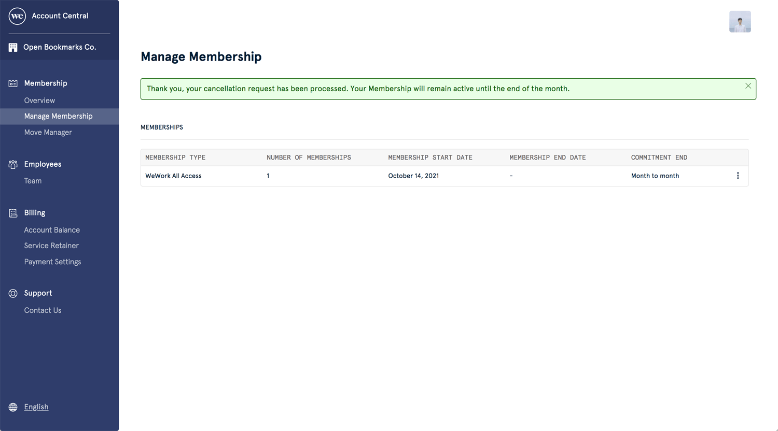778x431 pixels.
Task: Click the WeWork logo icon
Action: pyautogui.click(x=17, y=16)
